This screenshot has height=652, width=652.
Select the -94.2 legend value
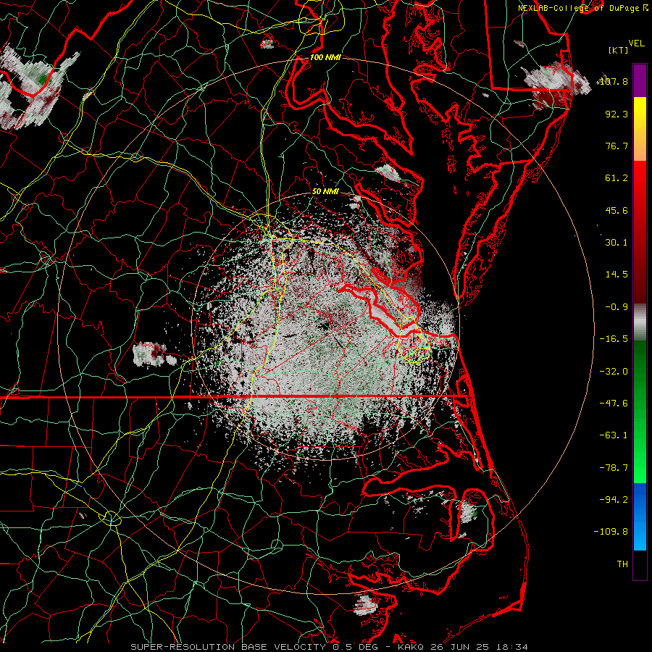614,500
